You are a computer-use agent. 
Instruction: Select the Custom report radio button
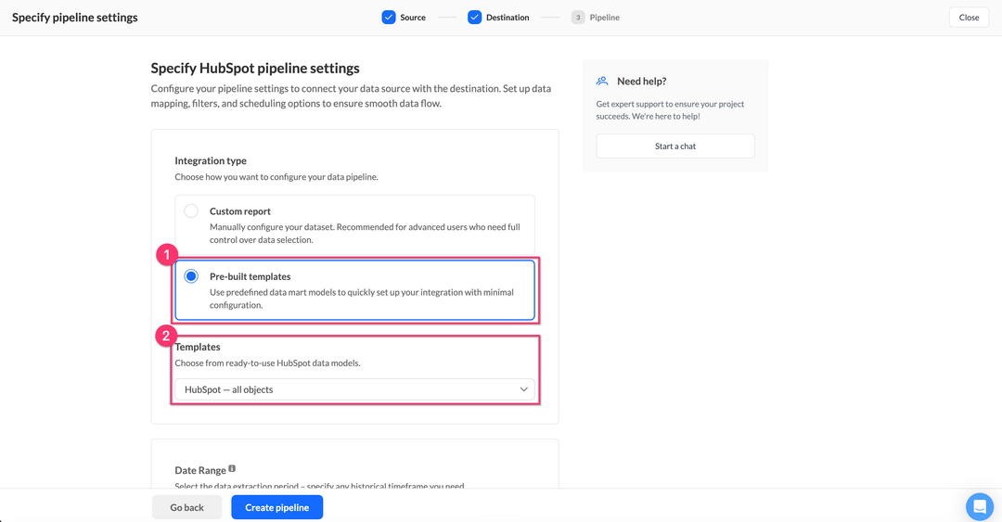[191, 210]
